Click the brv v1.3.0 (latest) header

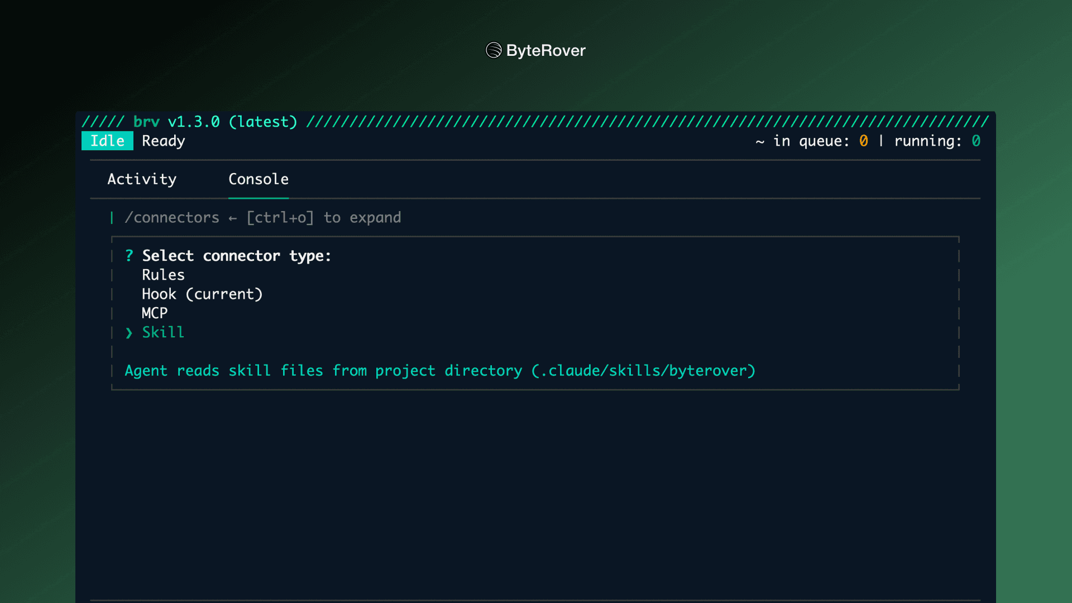215,122
